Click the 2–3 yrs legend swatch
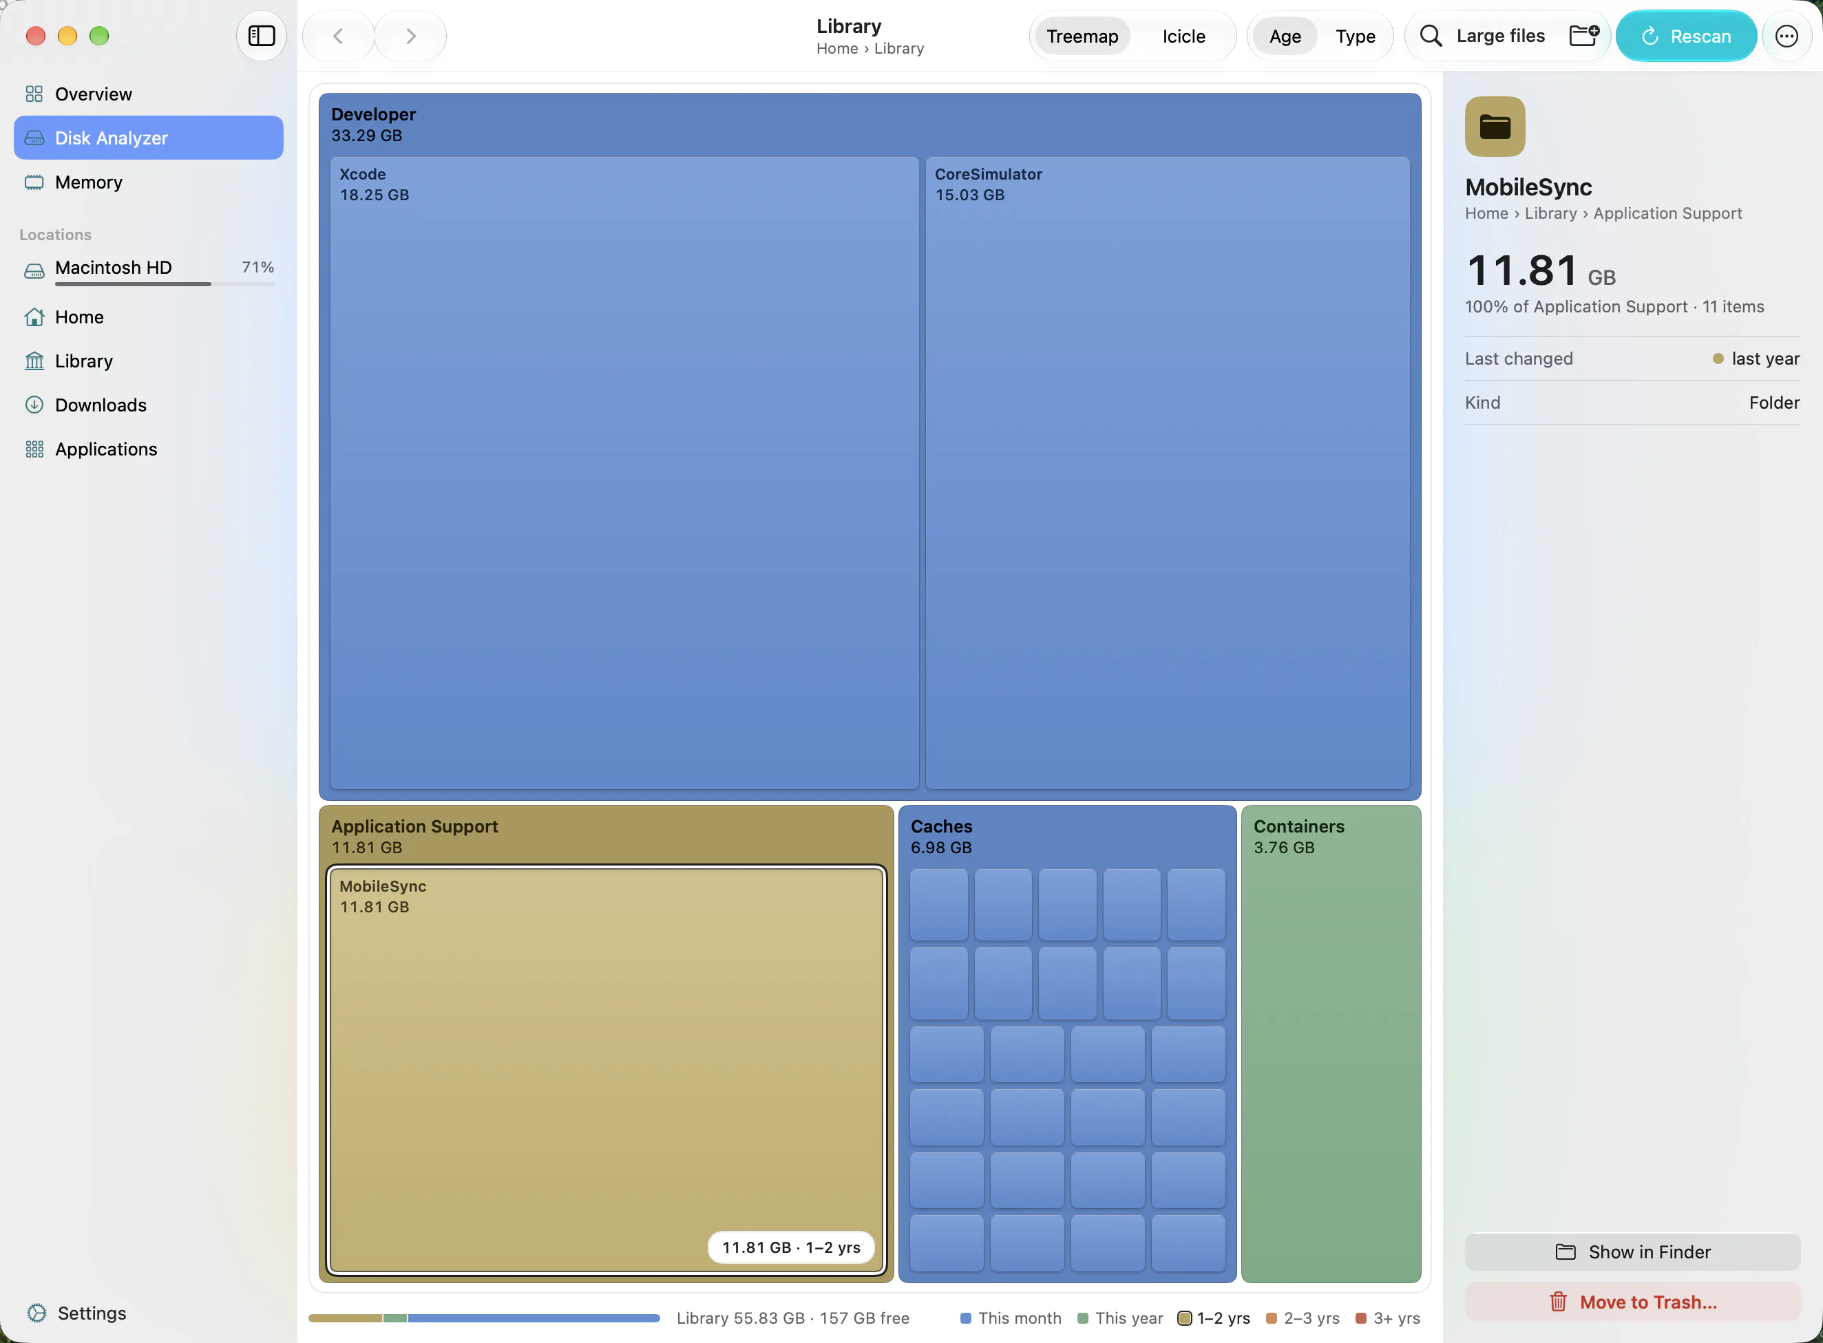Screen dimensions: 1823x1343 tap(1272, 1318)
